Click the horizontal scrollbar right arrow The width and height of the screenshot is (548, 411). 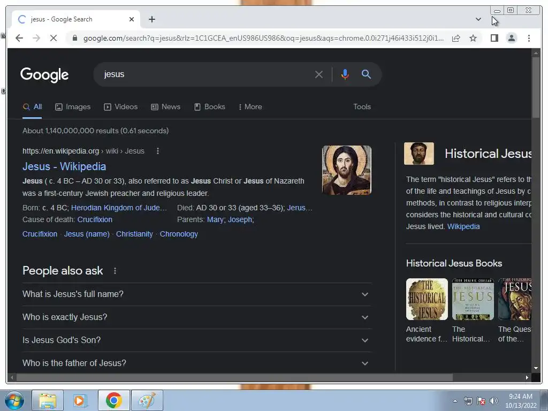[527, 377]
